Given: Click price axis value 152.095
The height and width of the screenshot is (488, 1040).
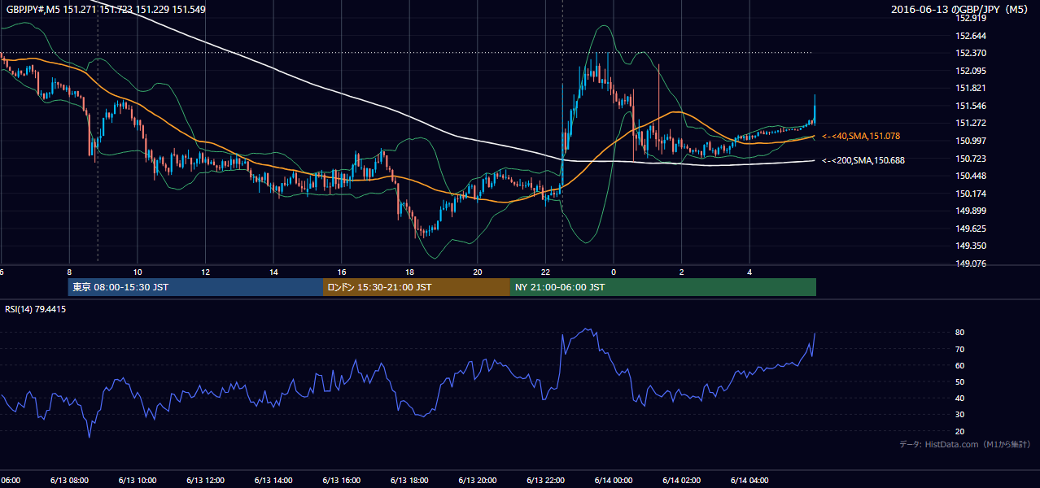Looking at the screenshot, I should (970, 71).
